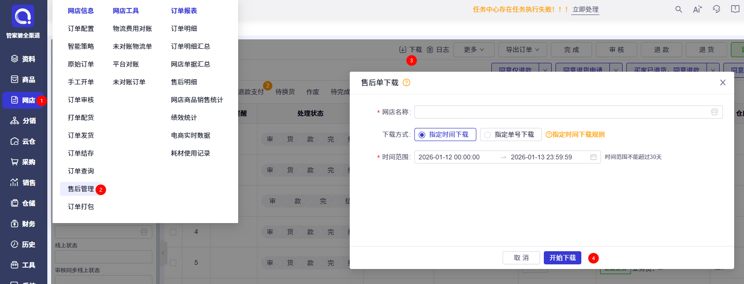
Task: Open shop selector icon in 网店名称 field
Action: pyautogui.click(x=714, y=112)
